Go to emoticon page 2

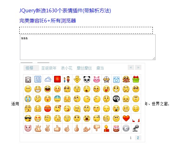point(138,138)
